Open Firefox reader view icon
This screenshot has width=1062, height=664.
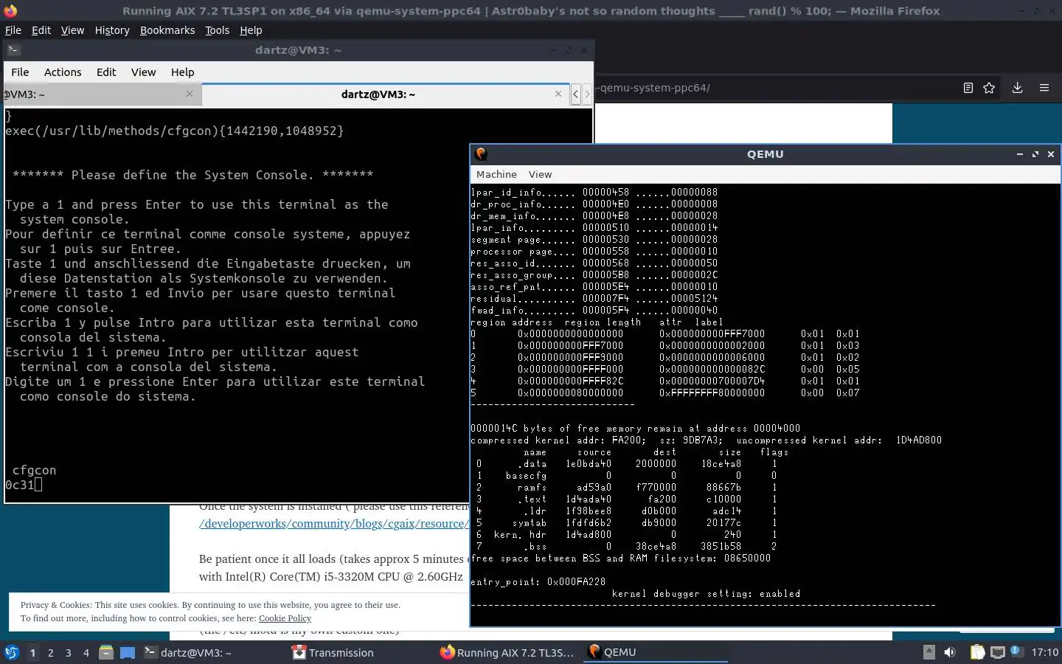(968, 87)
